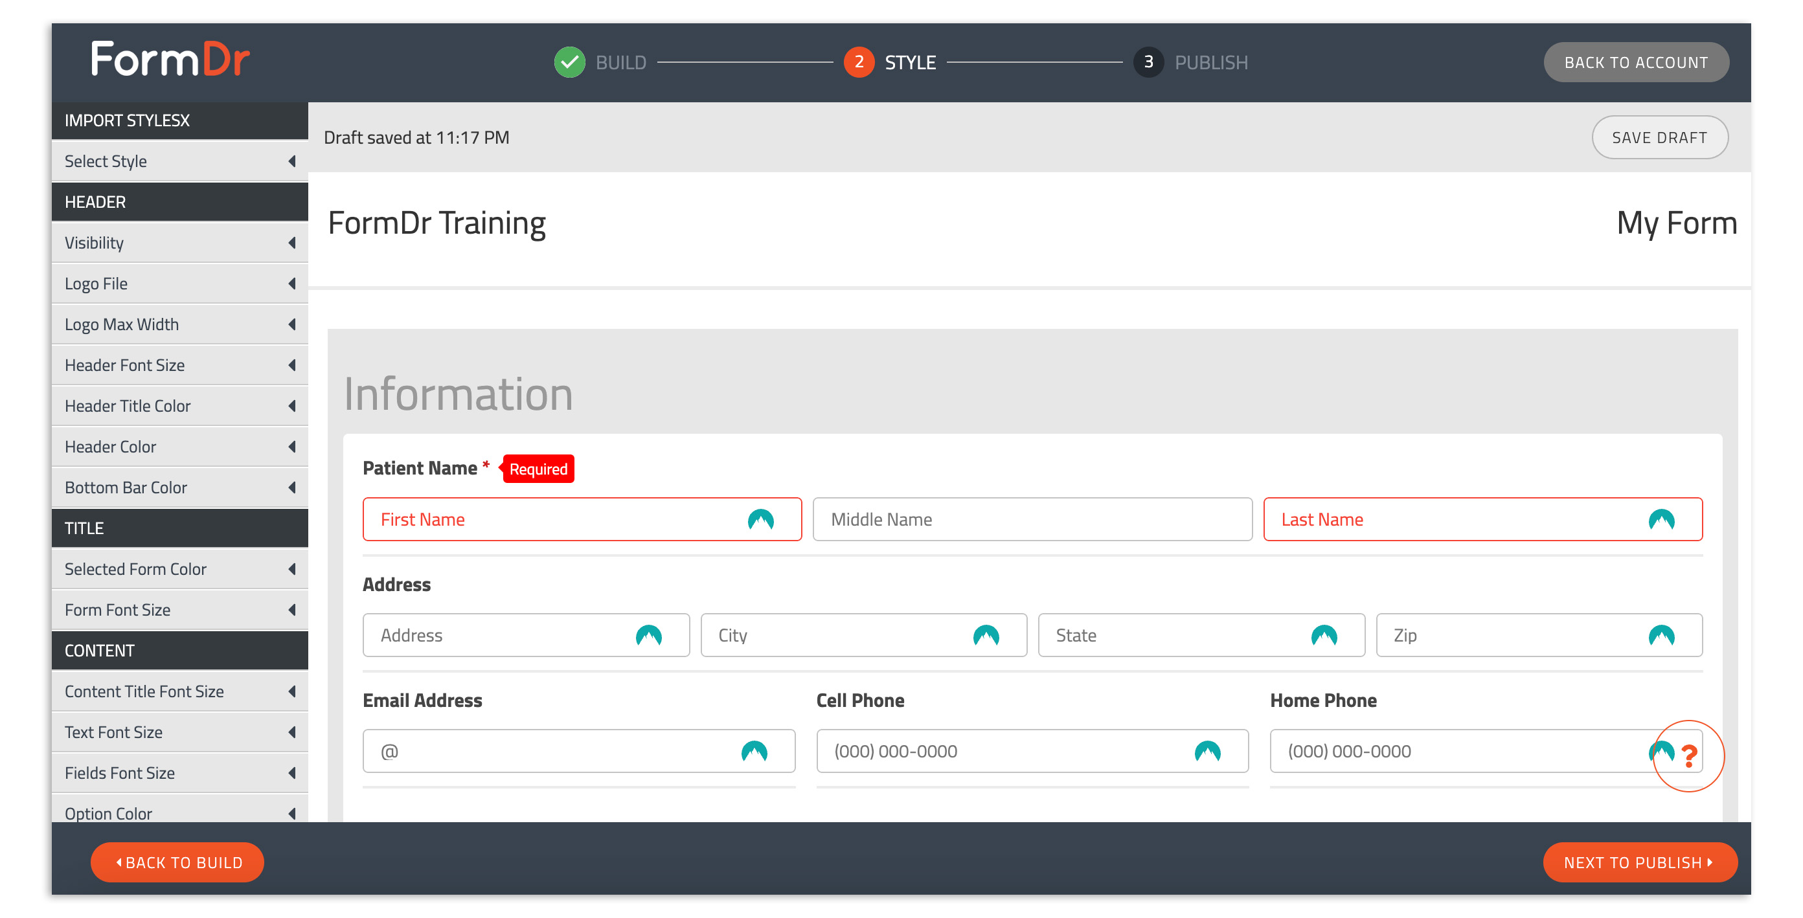Click the Last Name input field
The height and width of the screenshot is (918, 1803).
pyautogui.click(x=1483, y=519)
